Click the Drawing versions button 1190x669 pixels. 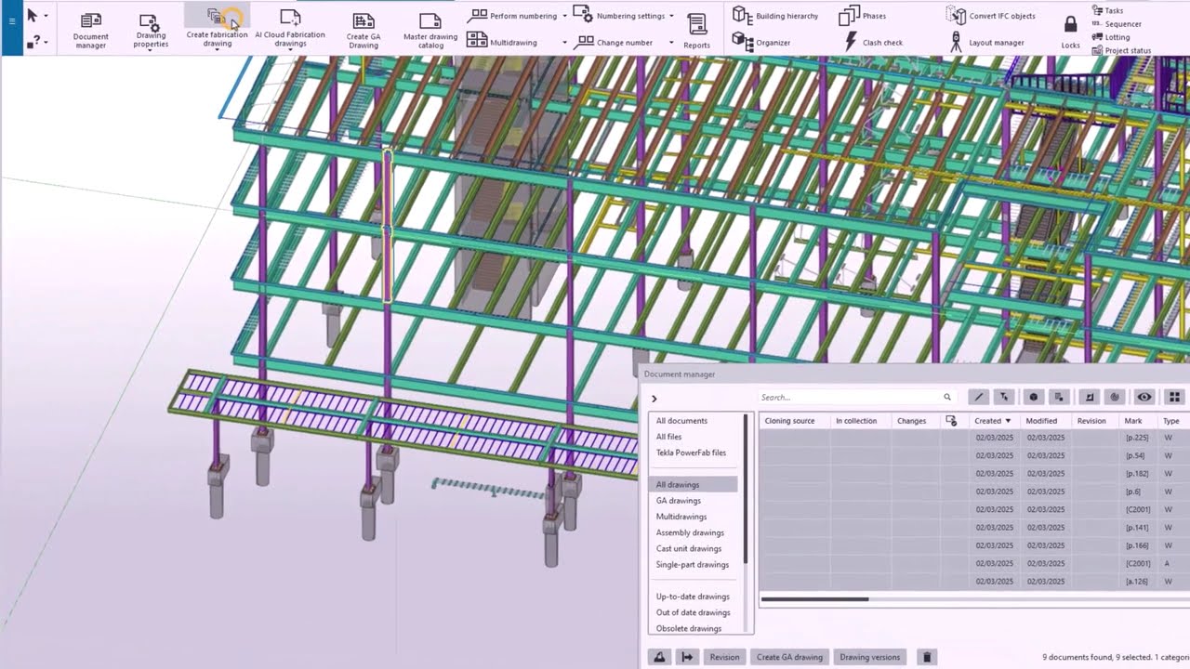pyautogui.click(x=870, y=657)
